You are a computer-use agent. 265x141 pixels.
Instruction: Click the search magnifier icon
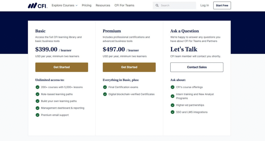click(157, 5)
